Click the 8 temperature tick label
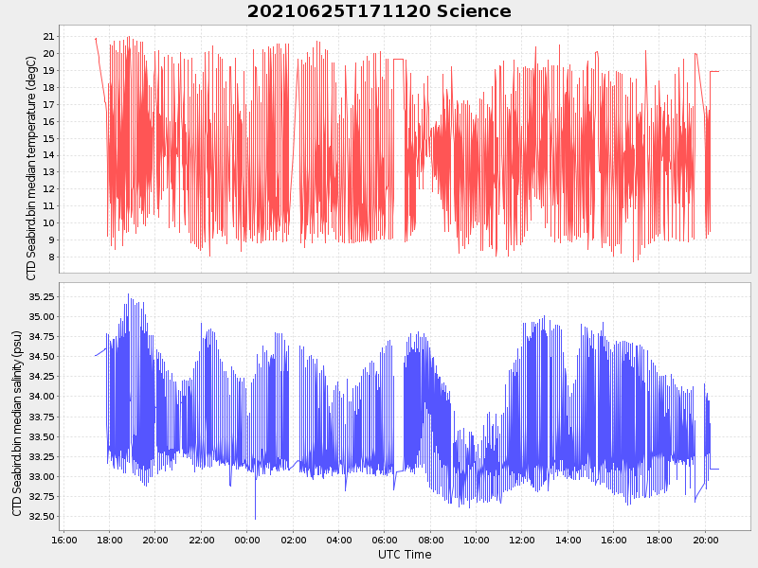The height and width of the screenshot is (568, 758). (x=51, y=257)
